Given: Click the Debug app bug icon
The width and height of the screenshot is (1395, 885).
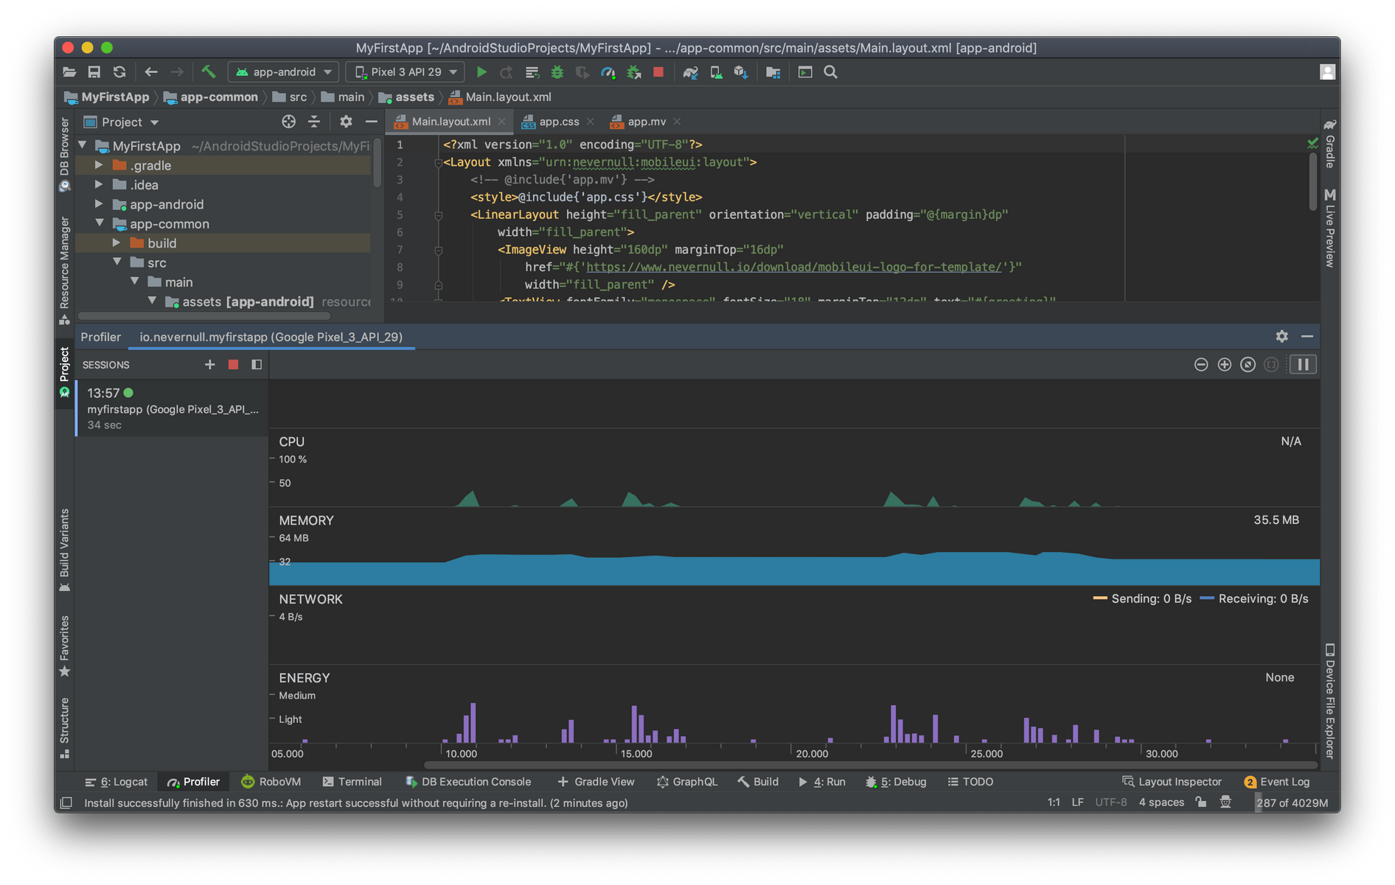Looking at the screenshot, I should pyautogui.click(x=557, y=72).
